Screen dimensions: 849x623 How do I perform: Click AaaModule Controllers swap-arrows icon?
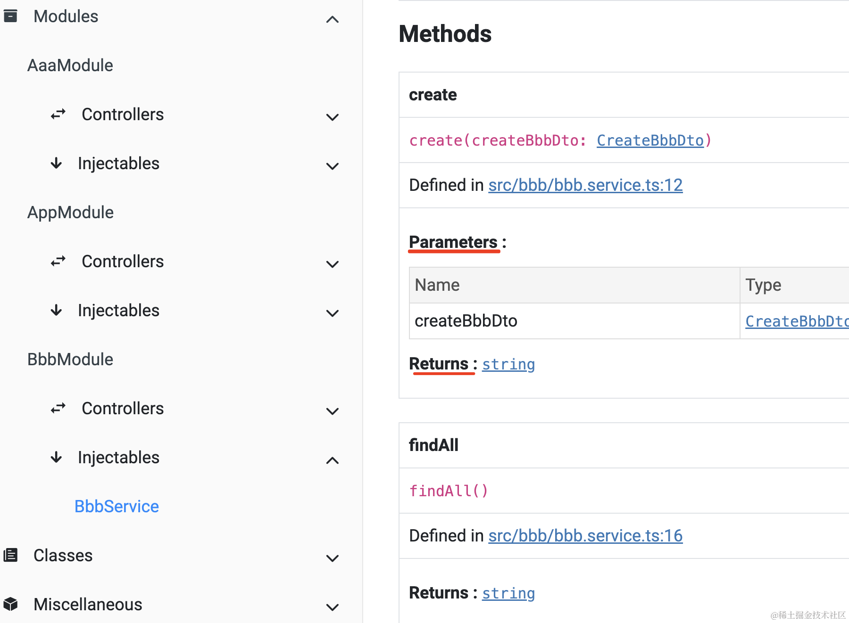(x=58, y=114)
